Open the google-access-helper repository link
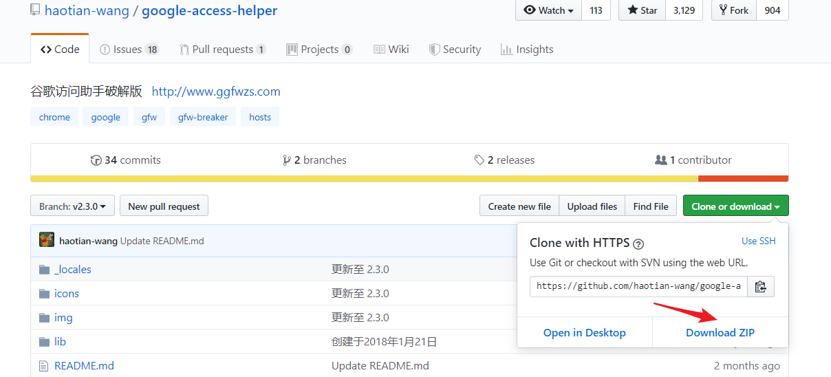Screen dimensions: 831x377 pyautogui.click(x=209, y=10)
